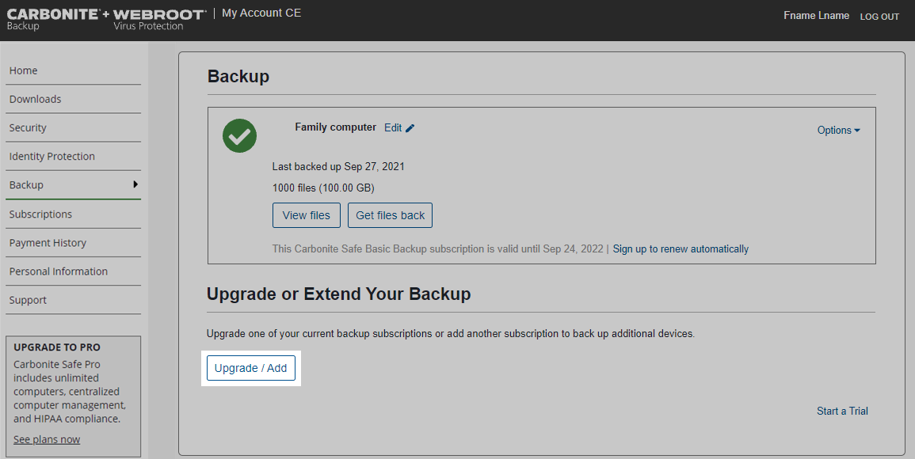Click the green checkmark backup status icon

[239, 136]
